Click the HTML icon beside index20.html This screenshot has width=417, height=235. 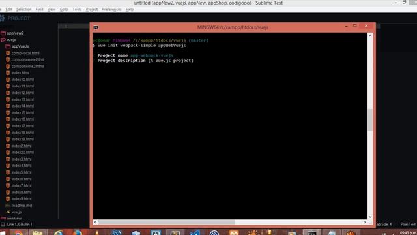(x=8, y=152)
